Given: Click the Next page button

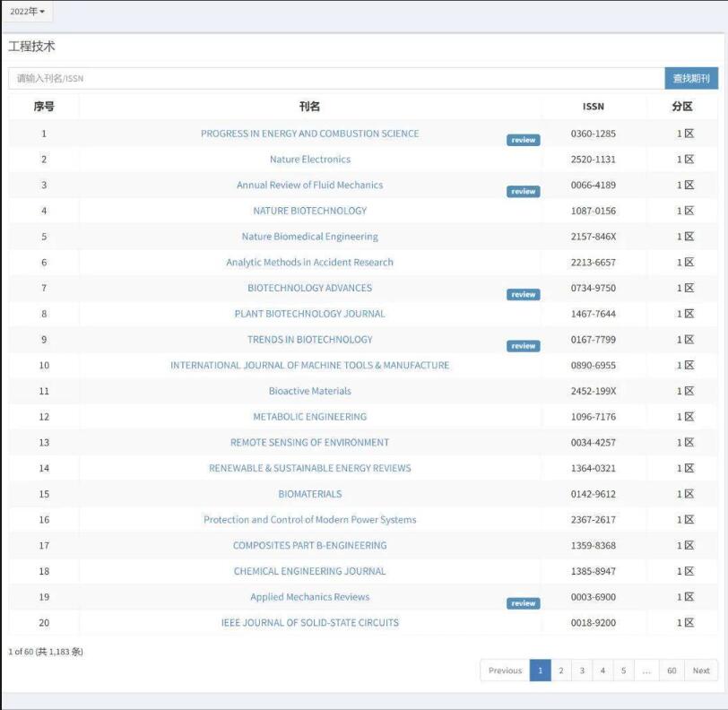Looking at the screenshot, I should coord(701,671).
